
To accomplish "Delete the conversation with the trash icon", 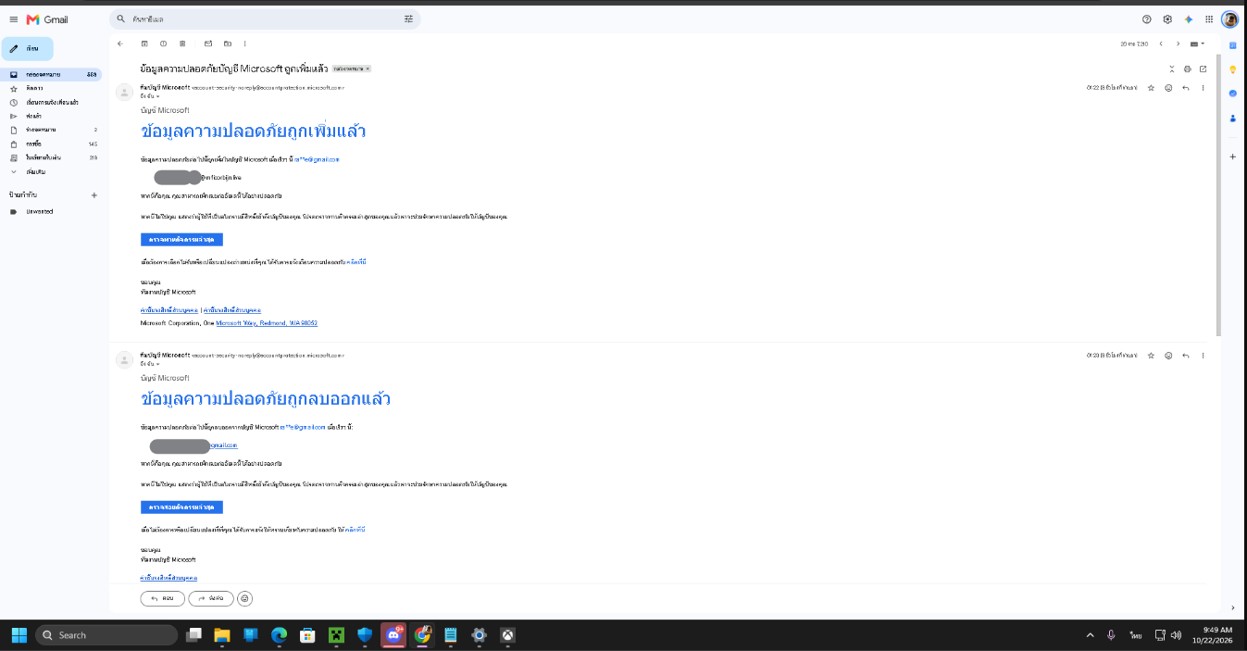I will click(182, 44).
